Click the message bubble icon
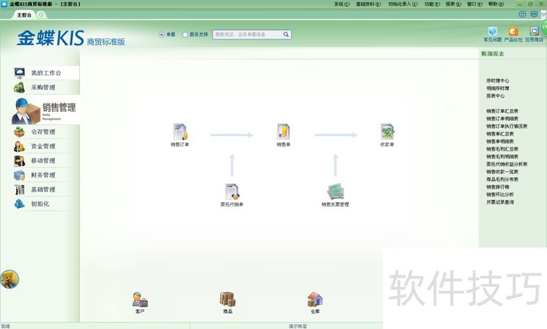Viewport: 547px width, 329px height. coord(534,14)
